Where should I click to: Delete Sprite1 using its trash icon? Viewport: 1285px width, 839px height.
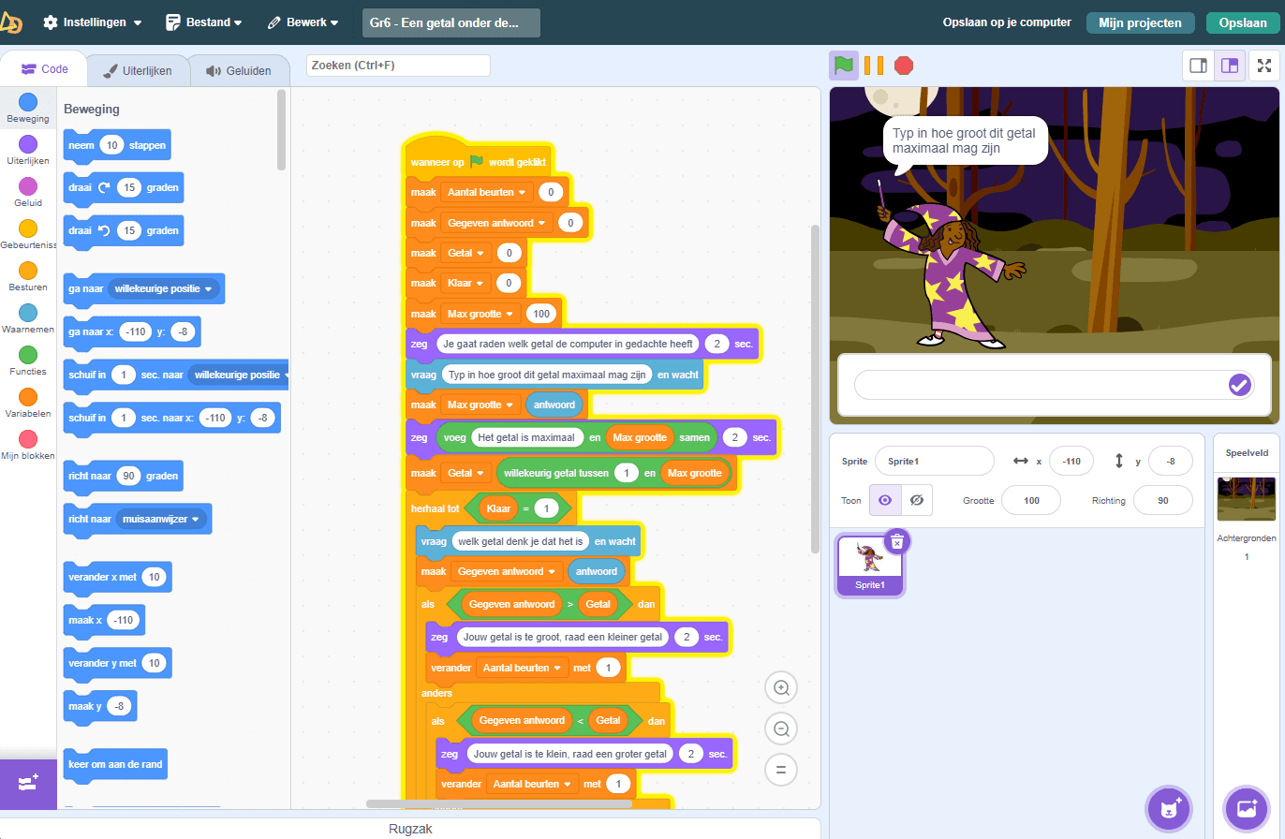[x=897, y=541]
